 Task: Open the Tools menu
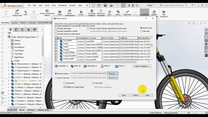(x=54, y=6)
